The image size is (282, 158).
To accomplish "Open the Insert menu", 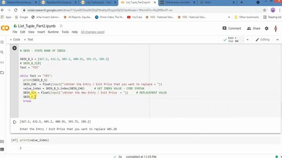I will click(41, 32).
